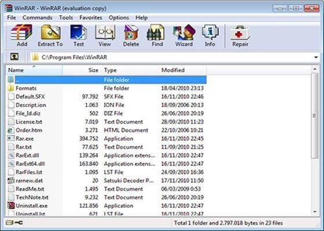Open the Tools menu
This screenshot has width=324, height=231.
(66, 17)
